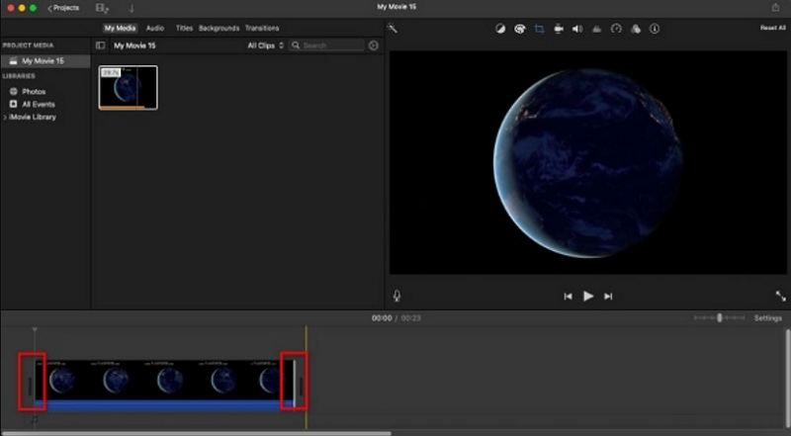Click the magic wand auto-enhance icon
Screen dimensions: 791x436
click(393, 29)
